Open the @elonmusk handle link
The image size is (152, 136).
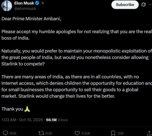coord(25,9)
